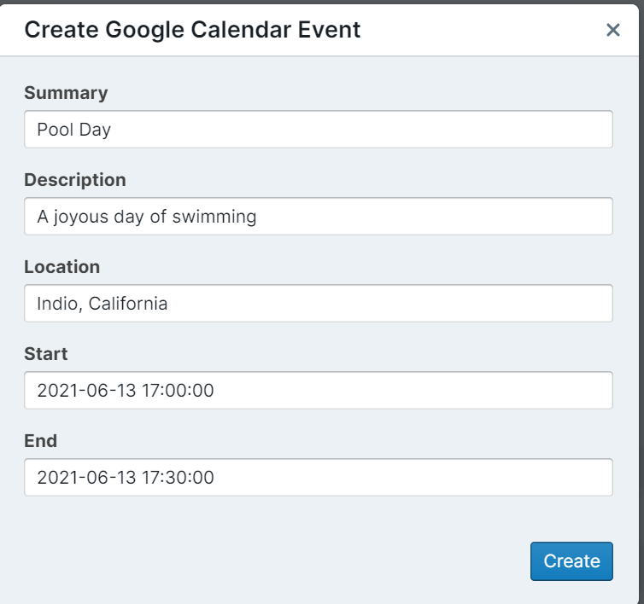The image size is (644, 604).
Task: Click the End field label
Action: tap(40, 441)
